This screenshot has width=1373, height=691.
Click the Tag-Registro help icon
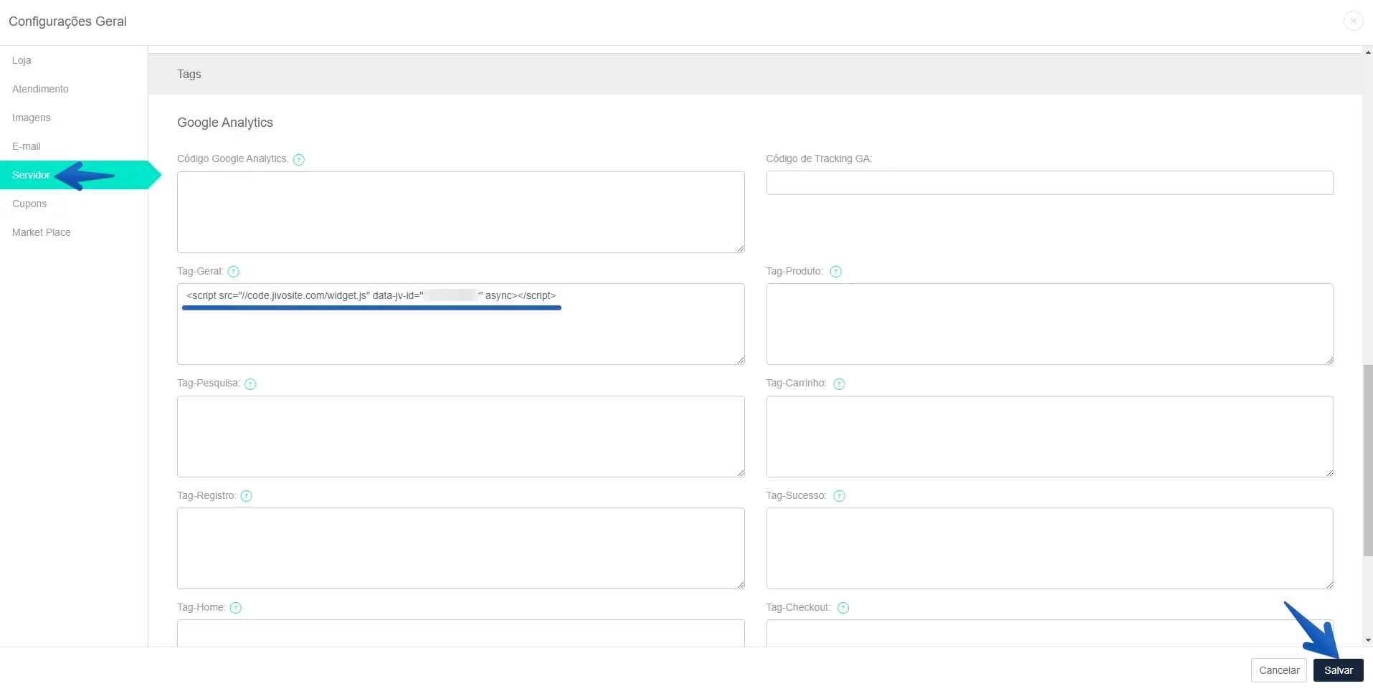247,496
